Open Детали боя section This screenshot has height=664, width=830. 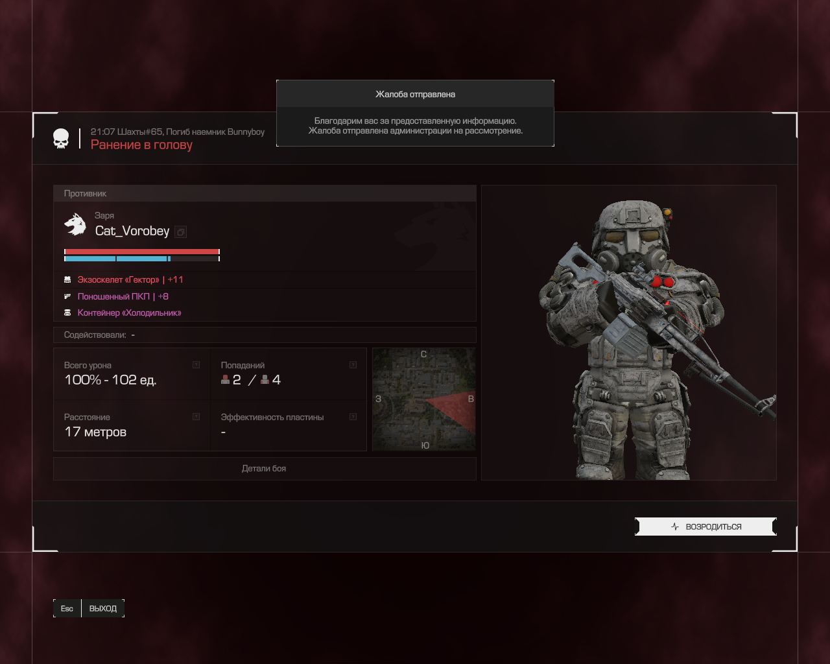coord(265,468)
